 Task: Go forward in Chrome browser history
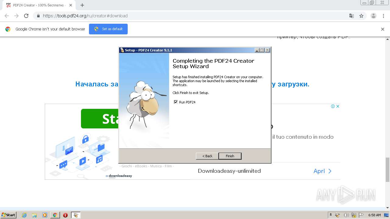[16, 16]
